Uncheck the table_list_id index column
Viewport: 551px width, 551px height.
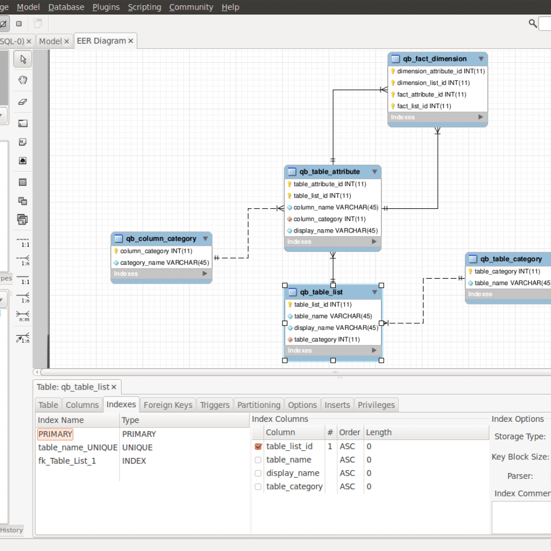click(258, 446)
